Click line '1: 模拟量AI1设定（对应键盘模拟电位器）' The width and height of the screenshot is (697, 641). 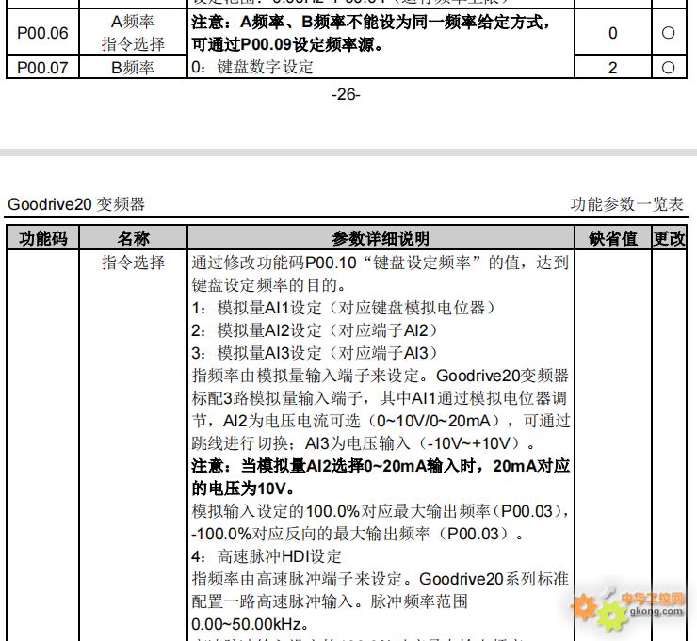pos(343,308)
